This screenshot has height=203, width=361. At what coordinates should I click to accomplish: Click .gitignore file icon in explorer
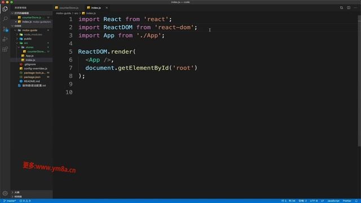(21, 64)
